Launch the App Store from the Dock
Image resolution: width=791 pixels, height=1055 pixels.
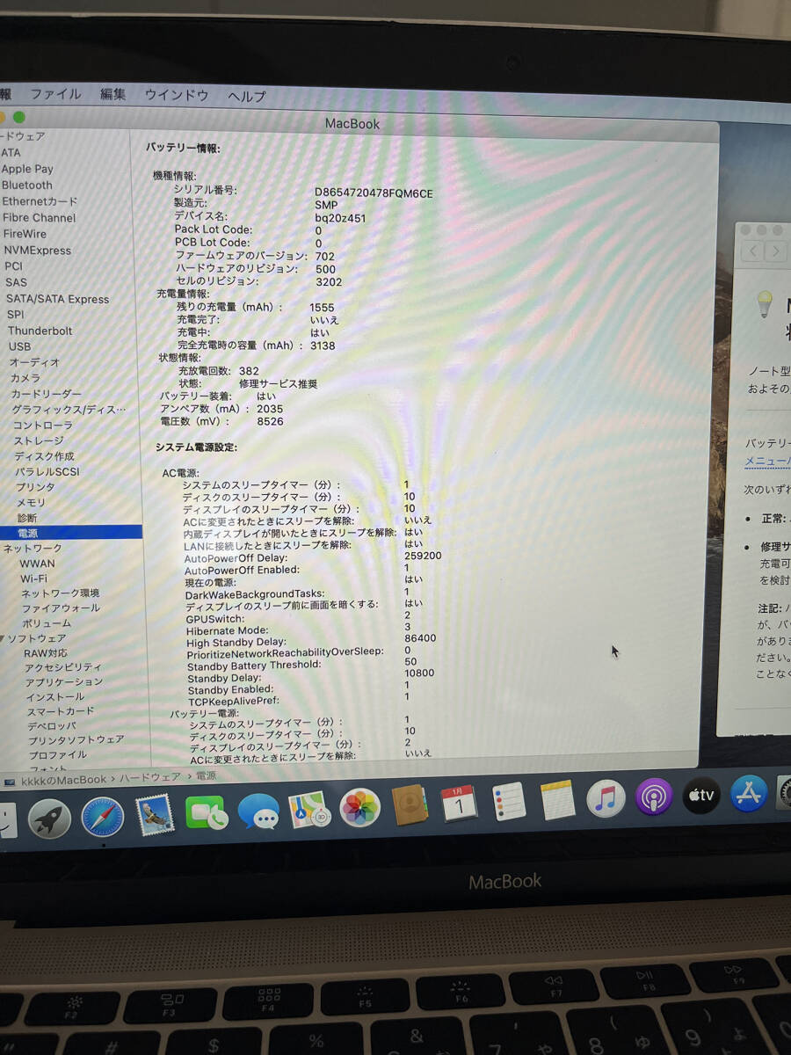tap(749, 793)
